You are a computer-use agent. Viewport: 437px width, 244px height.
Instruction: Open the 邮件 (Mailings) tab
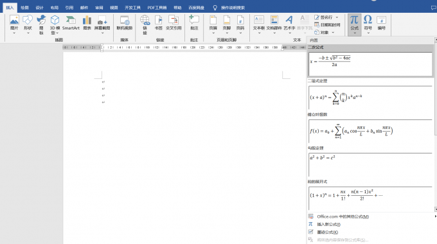[x=84, y=8]
